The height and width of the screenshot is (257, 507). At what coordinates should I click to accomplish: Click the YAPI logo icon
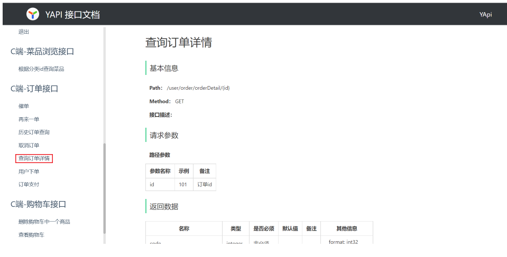pyautogui.click(x=33, y=14)
